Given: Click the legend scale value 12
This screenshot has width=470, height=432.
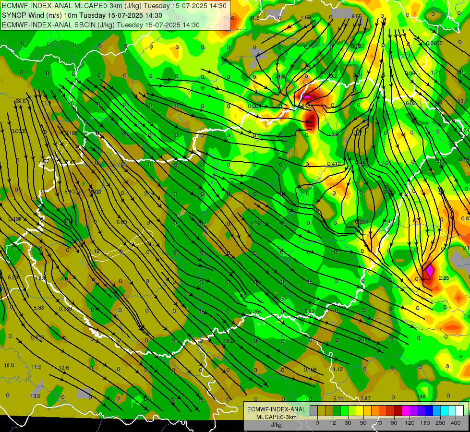Looking at the screenshot, I should click(333, 423).
